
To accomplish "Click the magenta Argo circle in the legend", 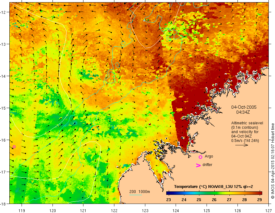I will [200, 157].
